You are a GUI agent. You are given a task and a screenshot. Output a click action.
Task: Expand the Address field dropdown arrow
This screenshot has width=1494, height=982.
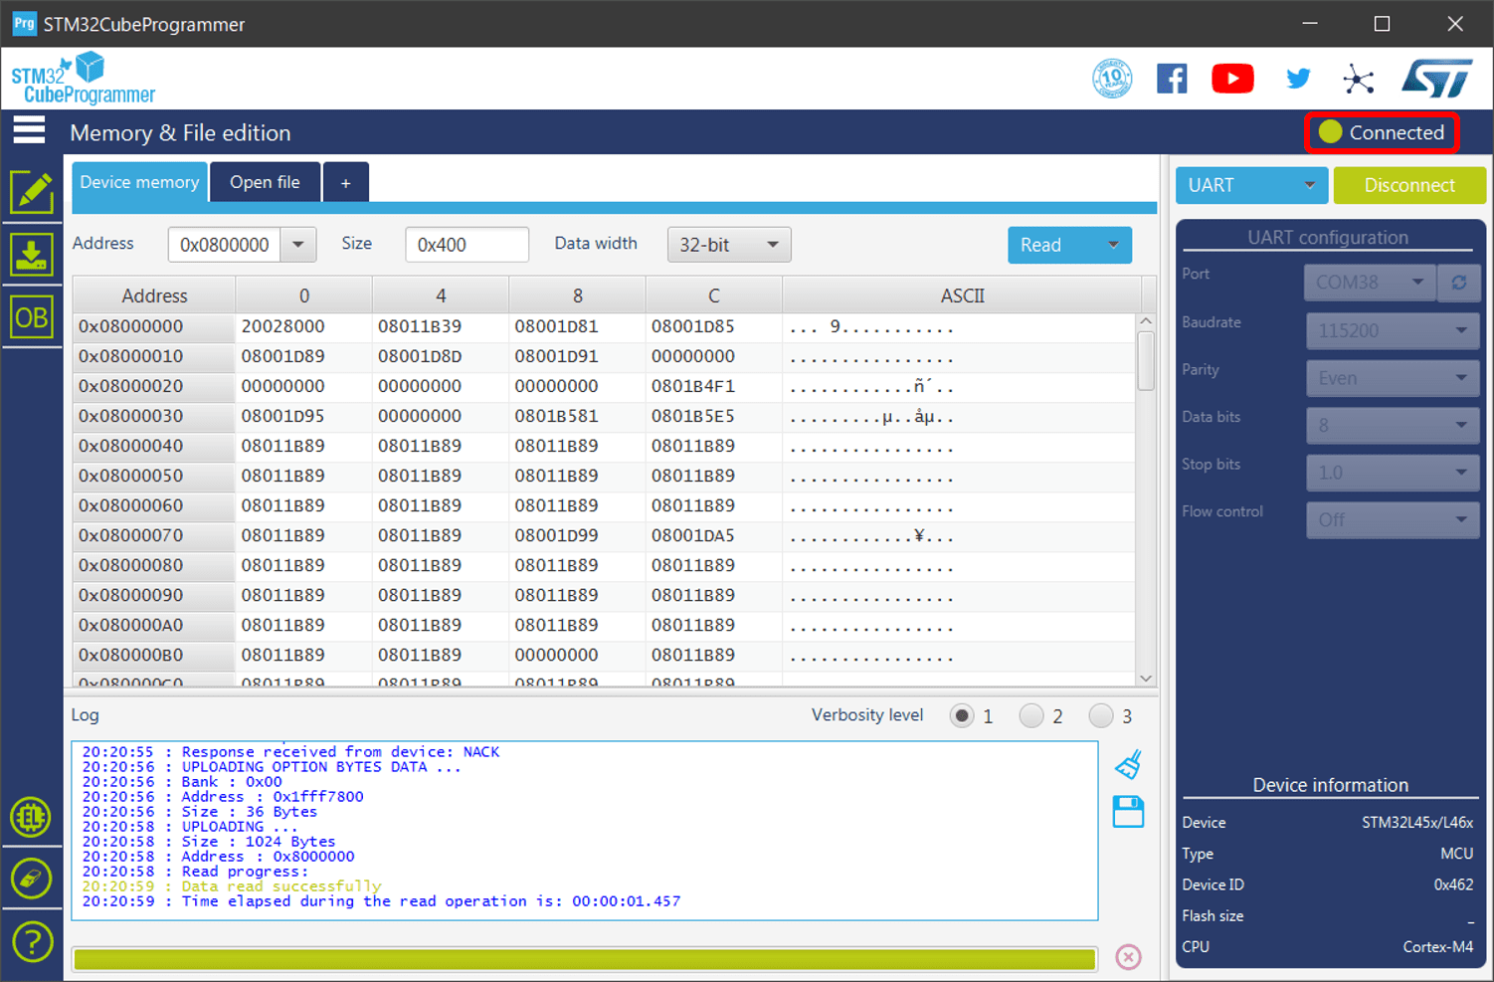(297, 245)
